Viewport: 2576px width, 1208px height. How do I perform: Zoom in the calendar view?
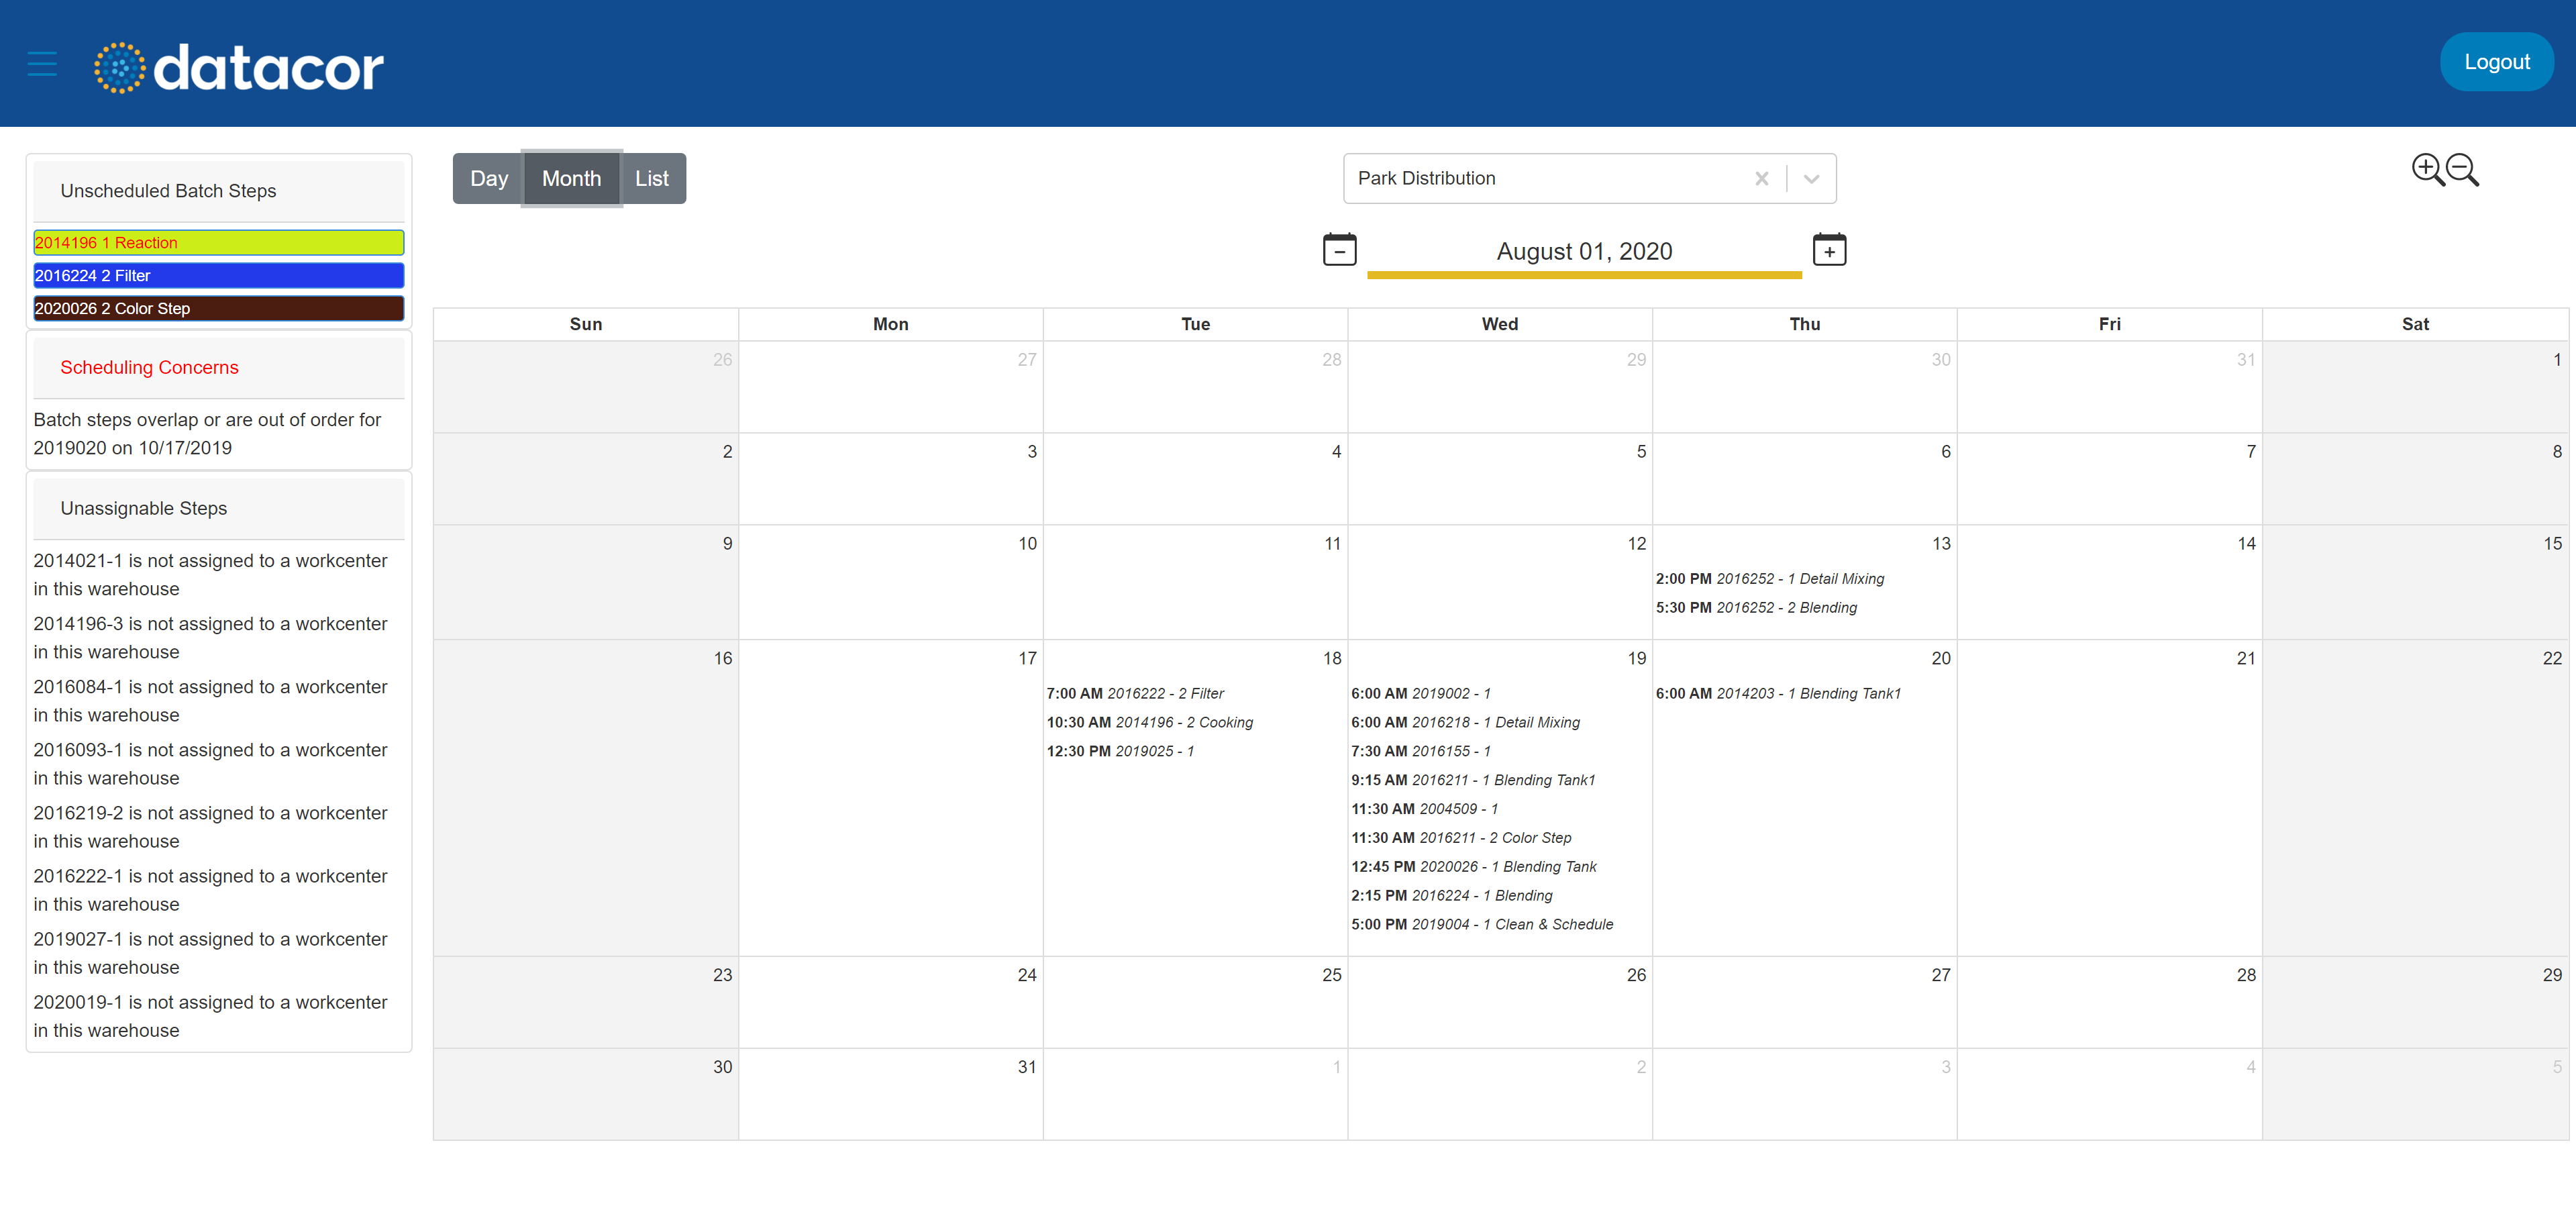(2427, 170)
